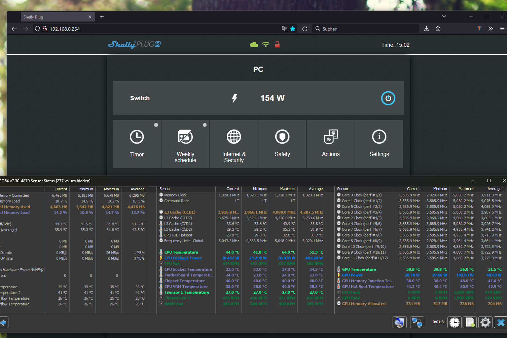The image size is (507, 338).
Task: Expand the toolbar overflow chevron menu
Action: tap(491, 29)
